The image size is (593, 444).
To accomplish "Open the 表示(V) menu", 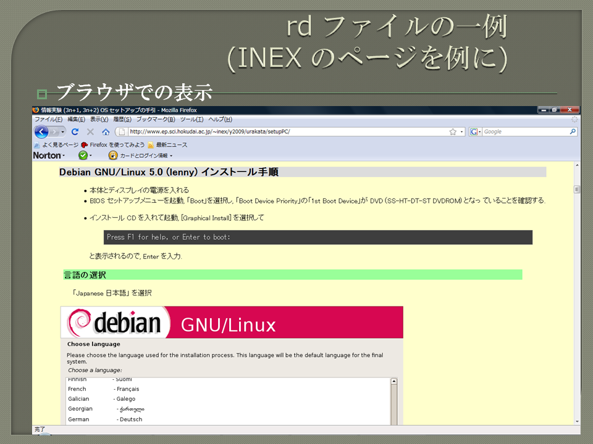I will pyautogui.click(x=99, y=119).
